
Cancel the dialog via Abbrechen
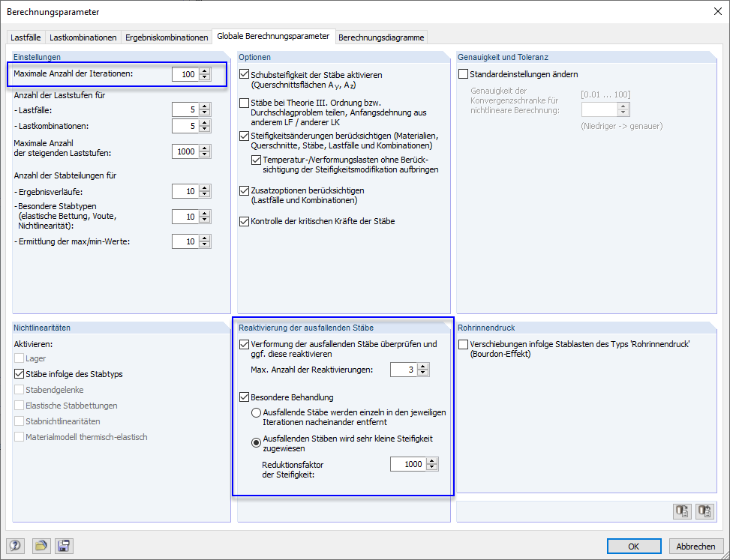696,546
